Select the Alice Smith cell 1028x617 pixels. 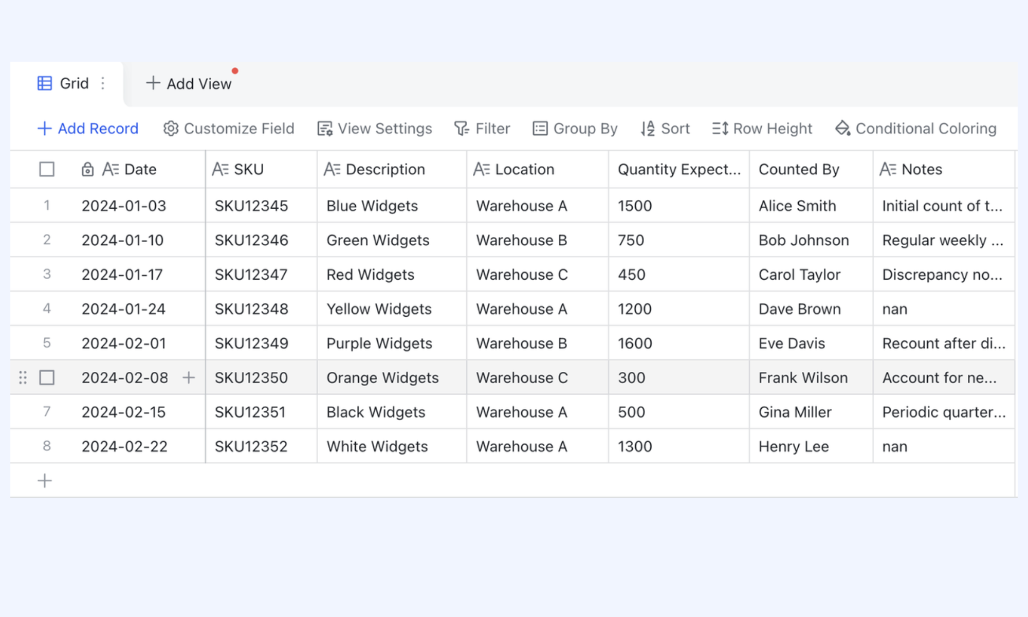(x=811, y=206)
